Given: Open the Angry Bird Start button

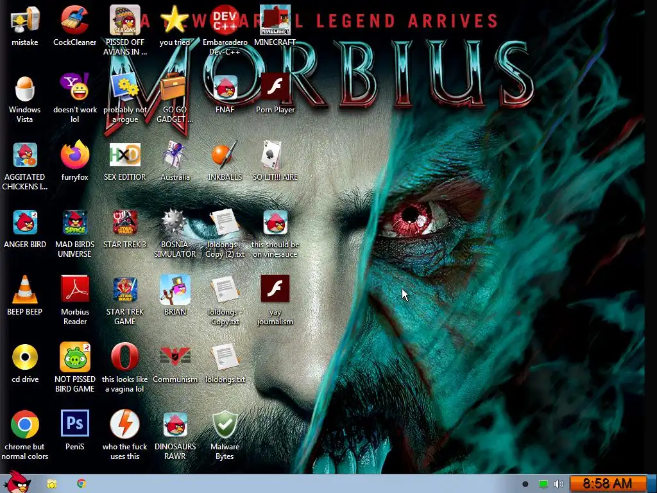Looking at the screenshot, I should tap(17, 482).
